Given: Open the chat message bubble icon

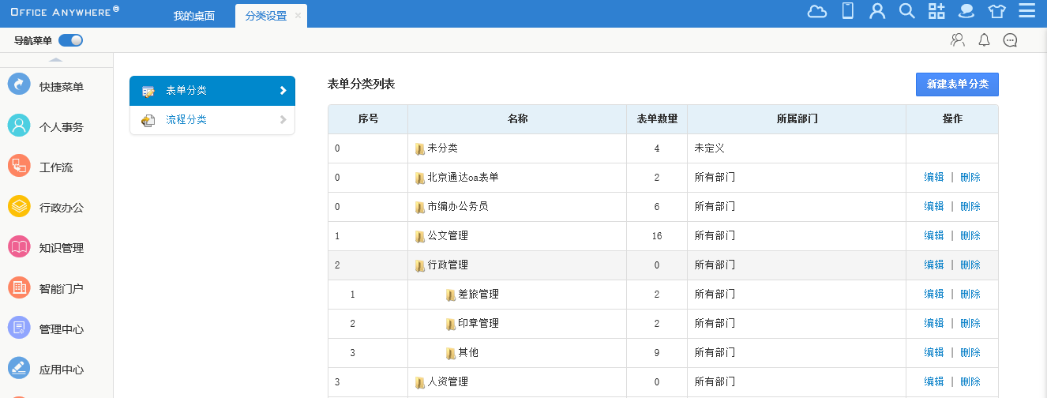Looking at the screenshot, I should point(1010,40).
